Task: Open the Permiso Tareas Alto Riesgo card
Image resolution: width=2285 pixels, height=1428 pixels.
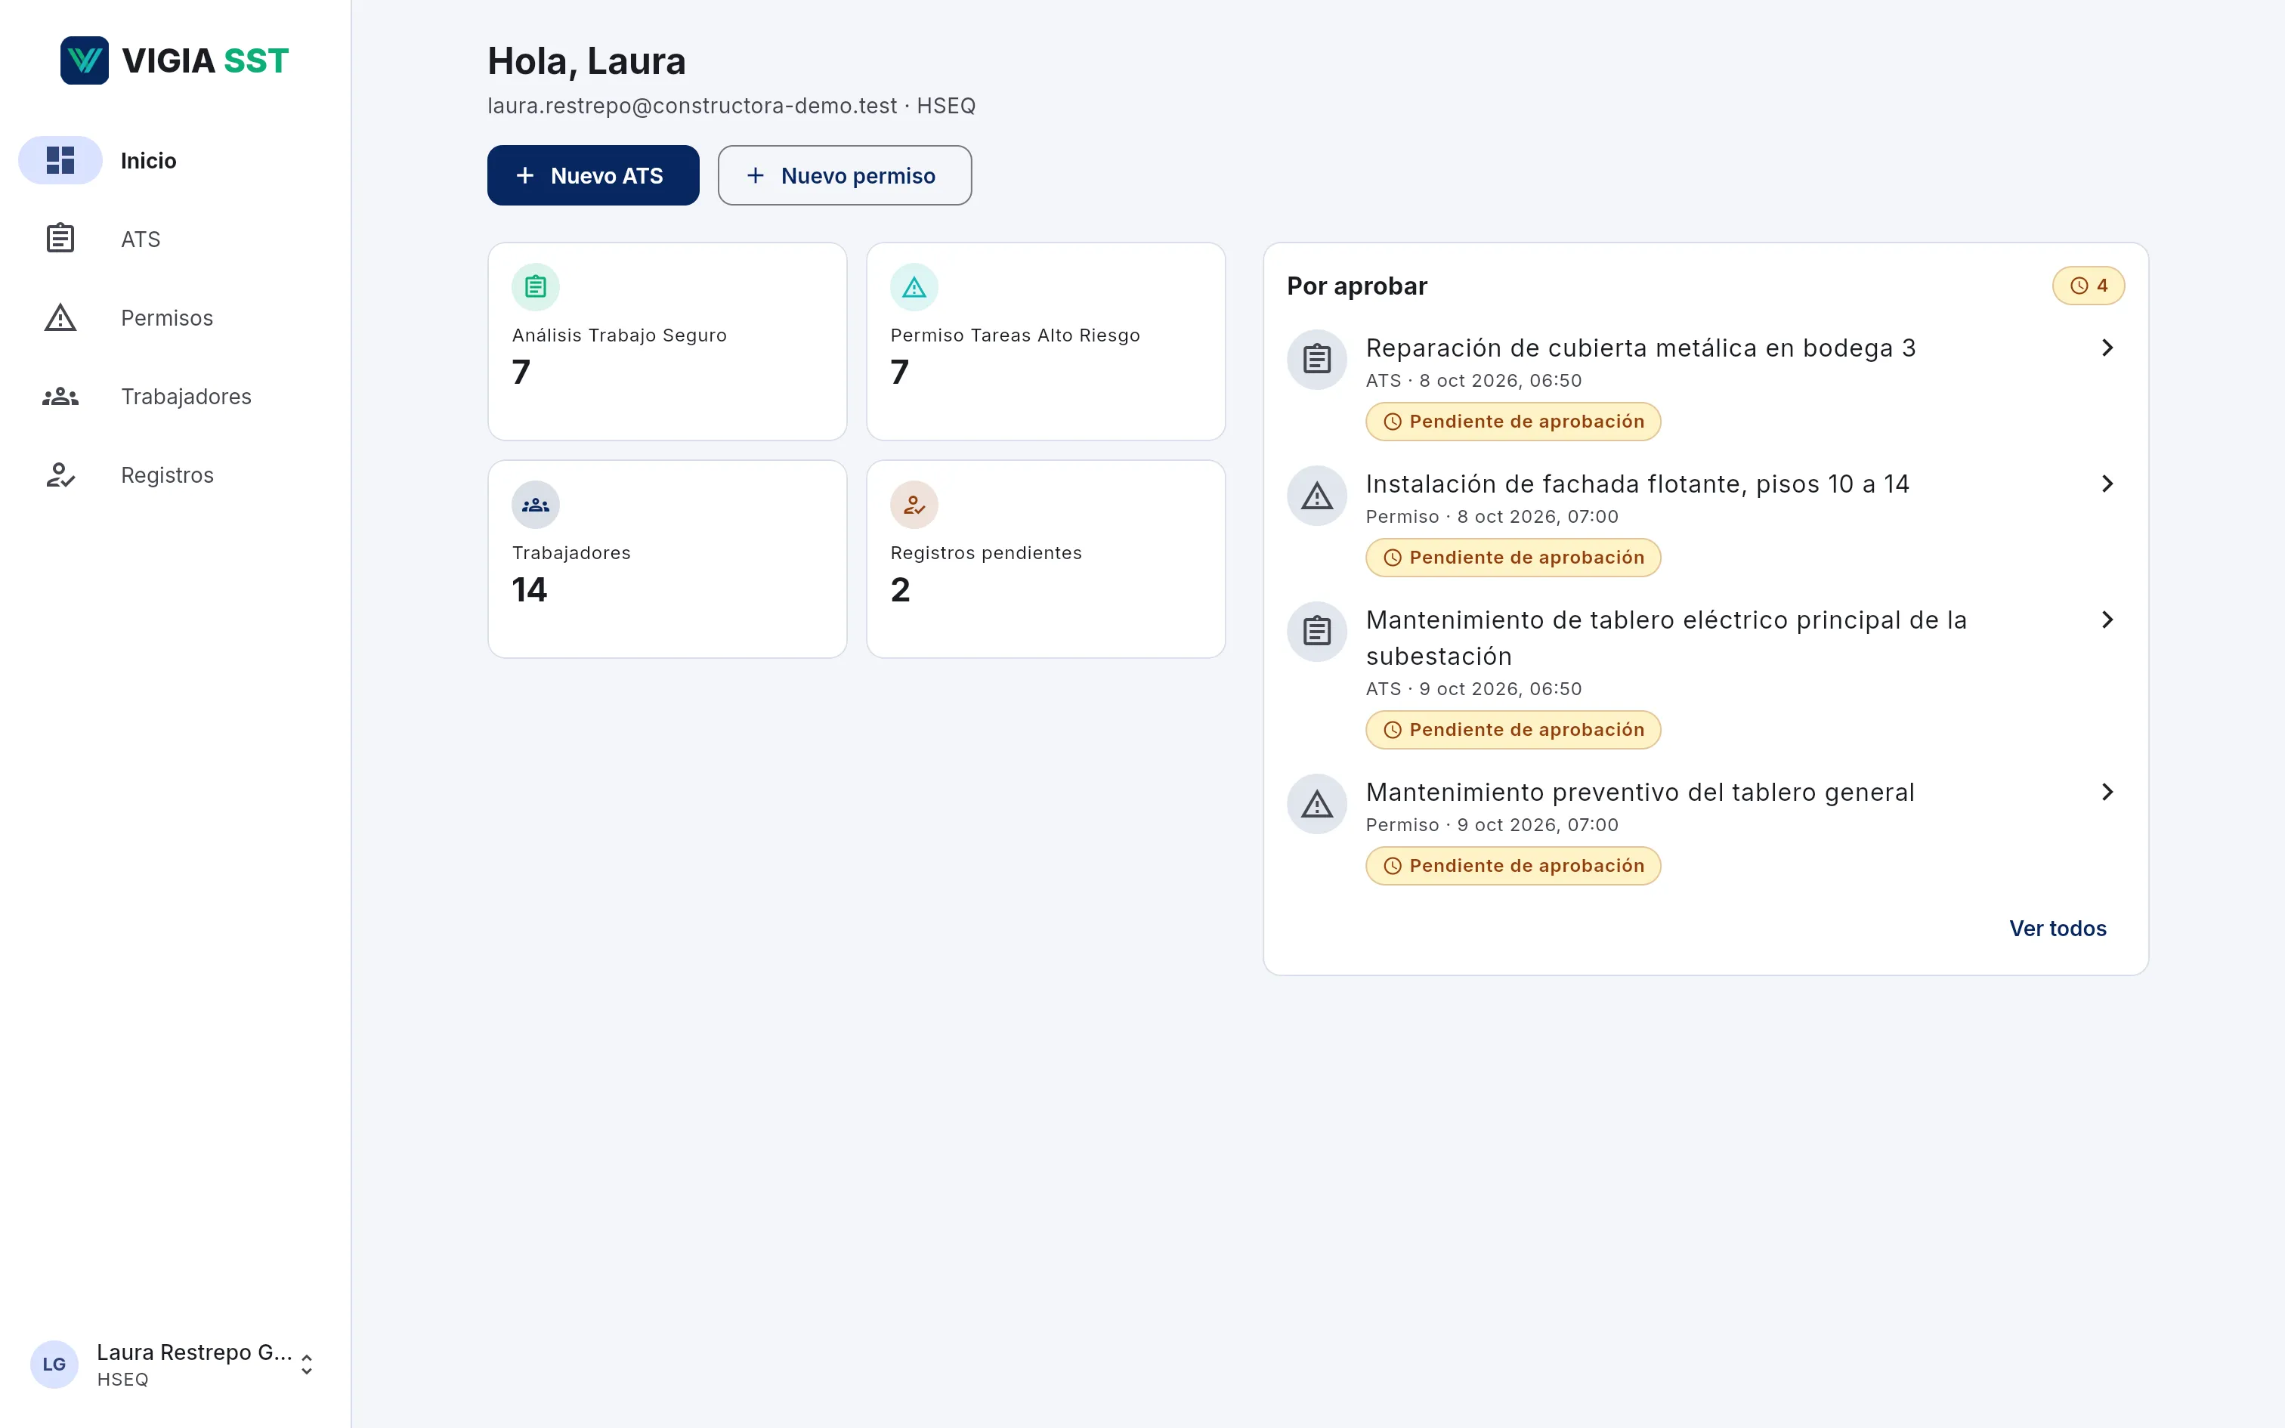Action: point(1047,341)
